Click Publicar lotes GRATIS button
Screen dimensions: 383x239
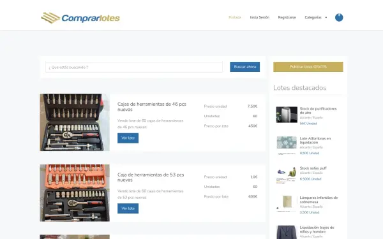tap(308, 67)
